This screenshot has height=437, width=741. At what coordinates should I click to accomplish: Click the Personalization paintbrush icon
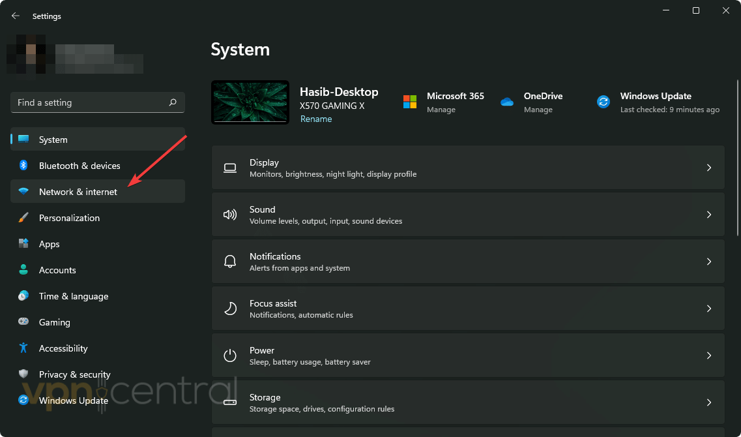tap(24, 218)
